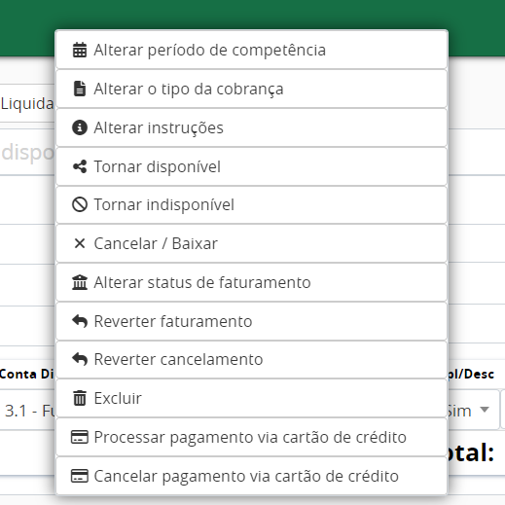Click the trash icon beside Excluir
Image resolution: width=505 pixels, height=505 pixels.
point(80,398)
